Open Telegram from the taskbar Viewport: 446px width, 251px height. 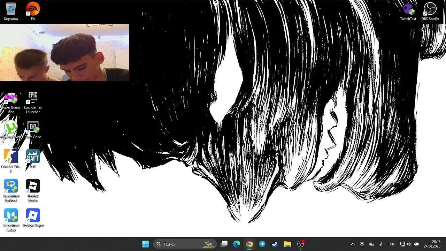[262, 244]
